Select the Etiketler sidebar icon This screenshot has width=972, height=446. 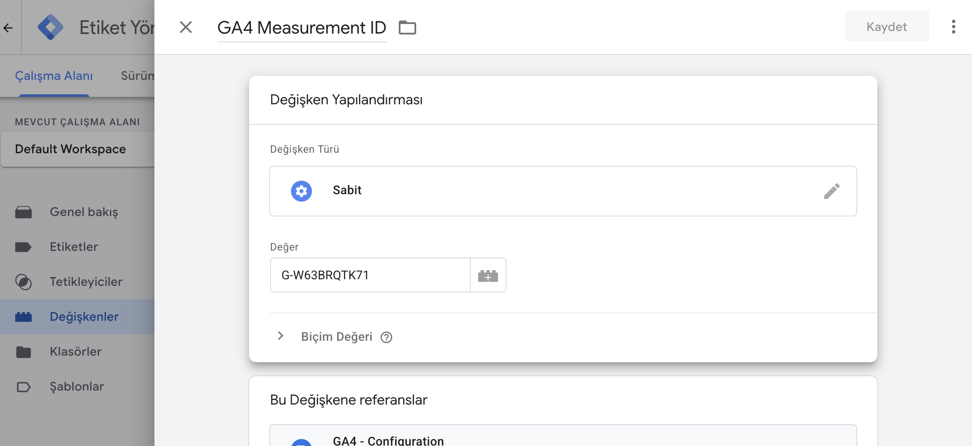(24, 247)
